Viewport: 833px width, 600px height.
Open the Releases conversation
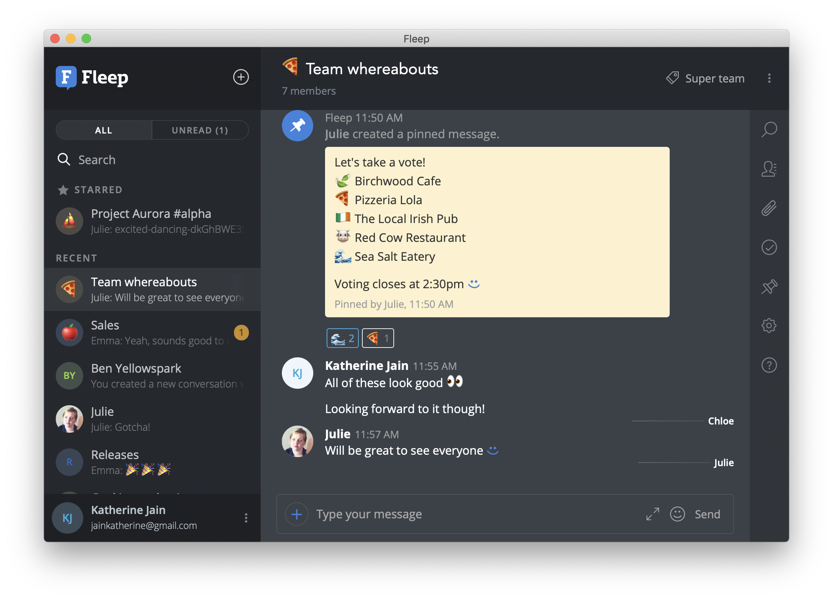(152, 462)
